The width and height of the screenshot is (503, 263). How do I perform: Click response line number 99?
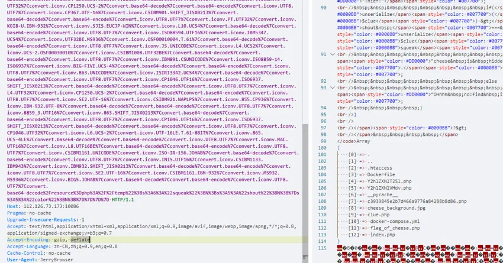tap(323, 141)
